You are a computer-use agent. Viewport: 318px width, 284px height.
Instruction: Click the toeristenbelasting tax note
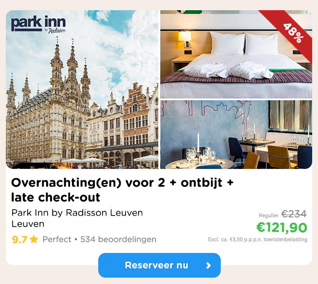(258, 239)
